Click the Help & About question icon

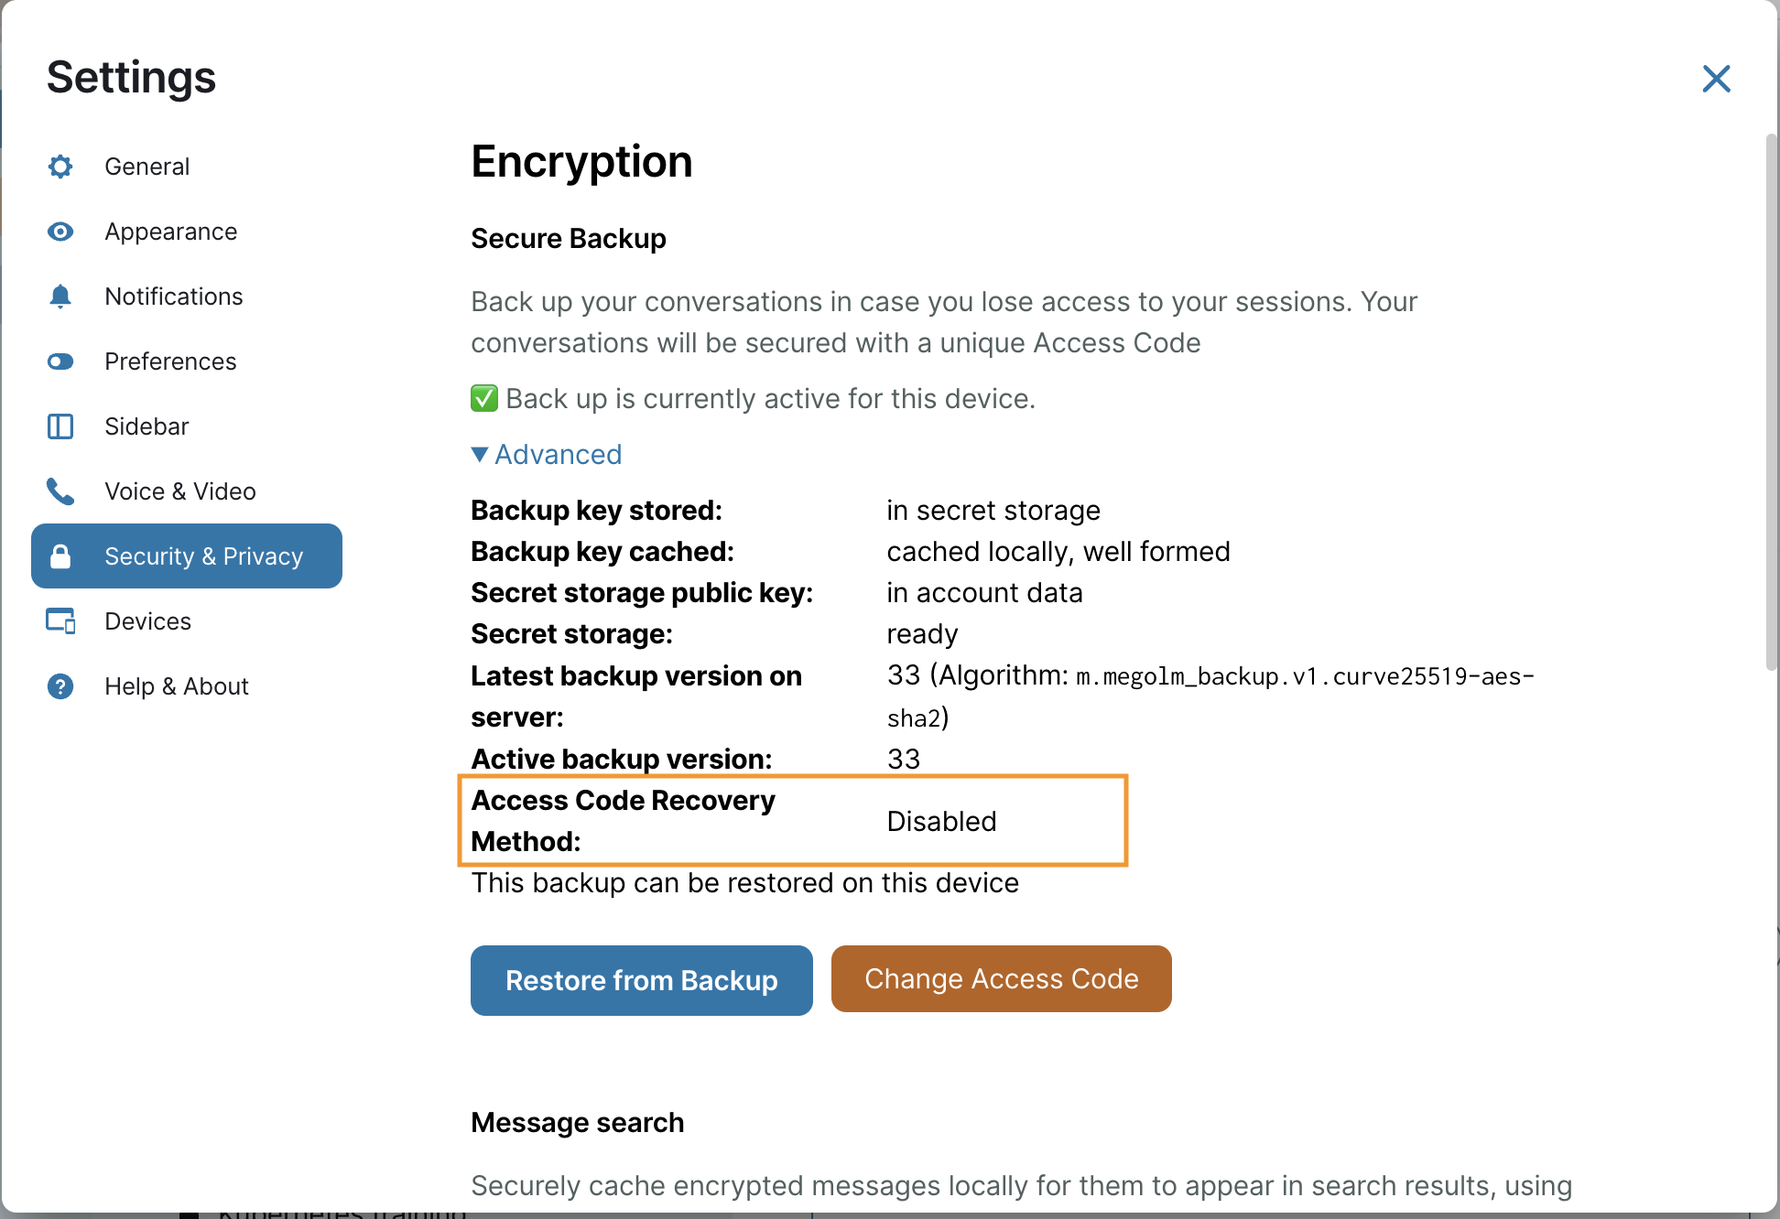point(60,686)
